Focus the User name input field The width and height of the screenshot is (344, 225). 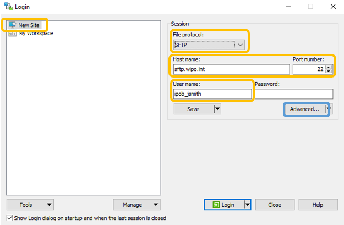211,94
